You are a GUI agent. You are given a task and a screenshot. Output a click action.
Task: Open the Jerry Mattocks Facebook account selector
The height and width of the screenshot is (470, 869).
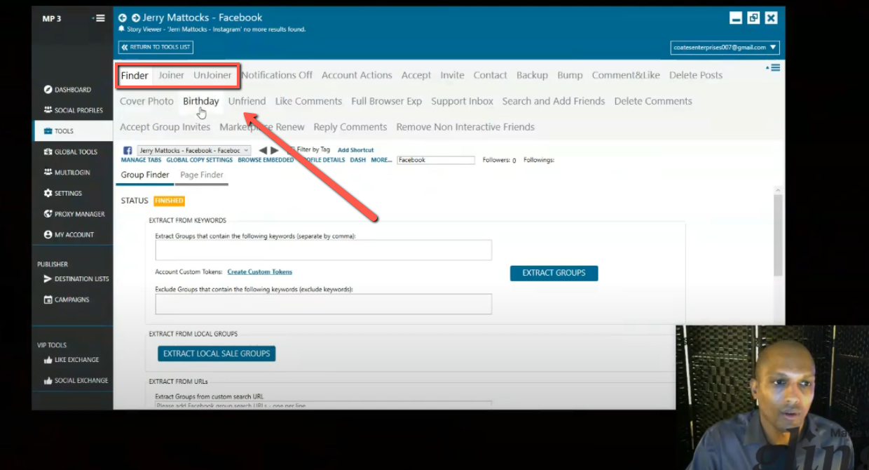[194, 150]
